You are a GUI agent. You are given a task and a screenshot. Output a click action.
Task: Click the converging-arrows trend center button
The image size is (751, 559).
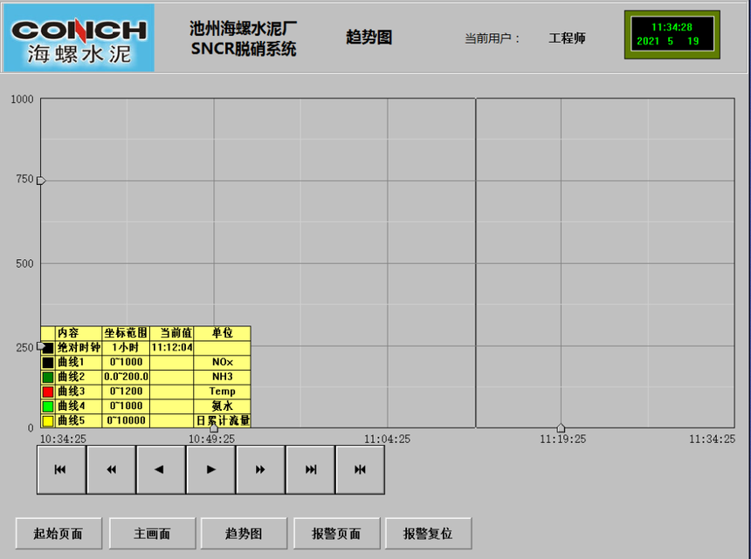click(360, 469)
